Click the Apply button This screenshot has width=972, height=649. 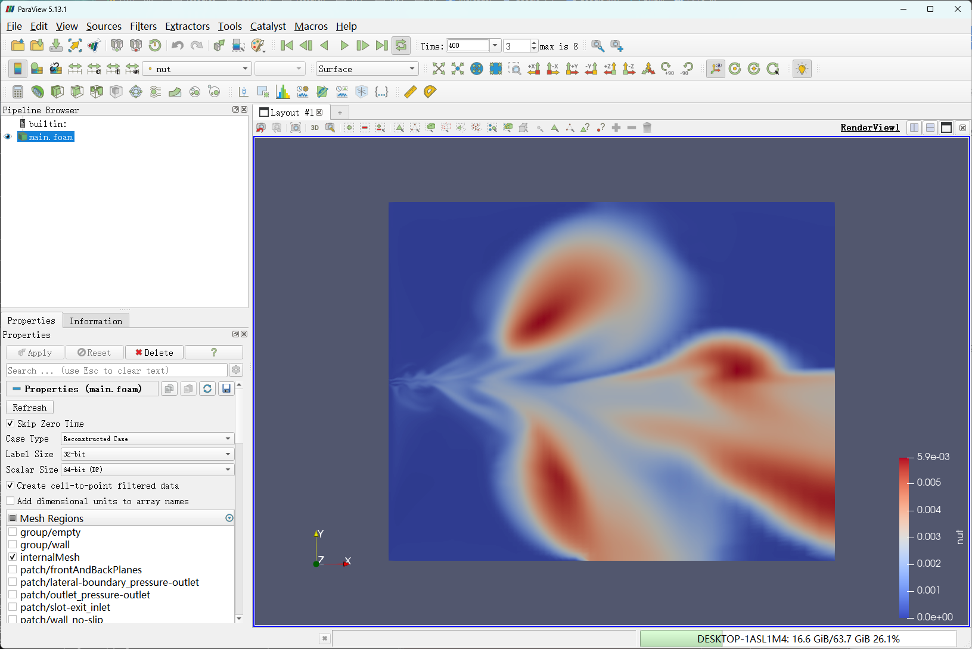coord(35,353)
